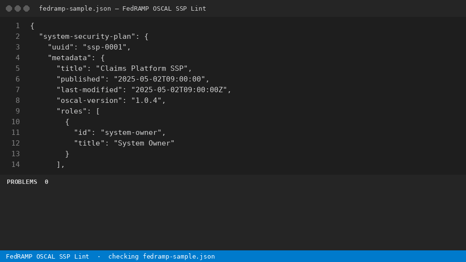
Task: Click line number 8 in the gutter
Action: 18,101
